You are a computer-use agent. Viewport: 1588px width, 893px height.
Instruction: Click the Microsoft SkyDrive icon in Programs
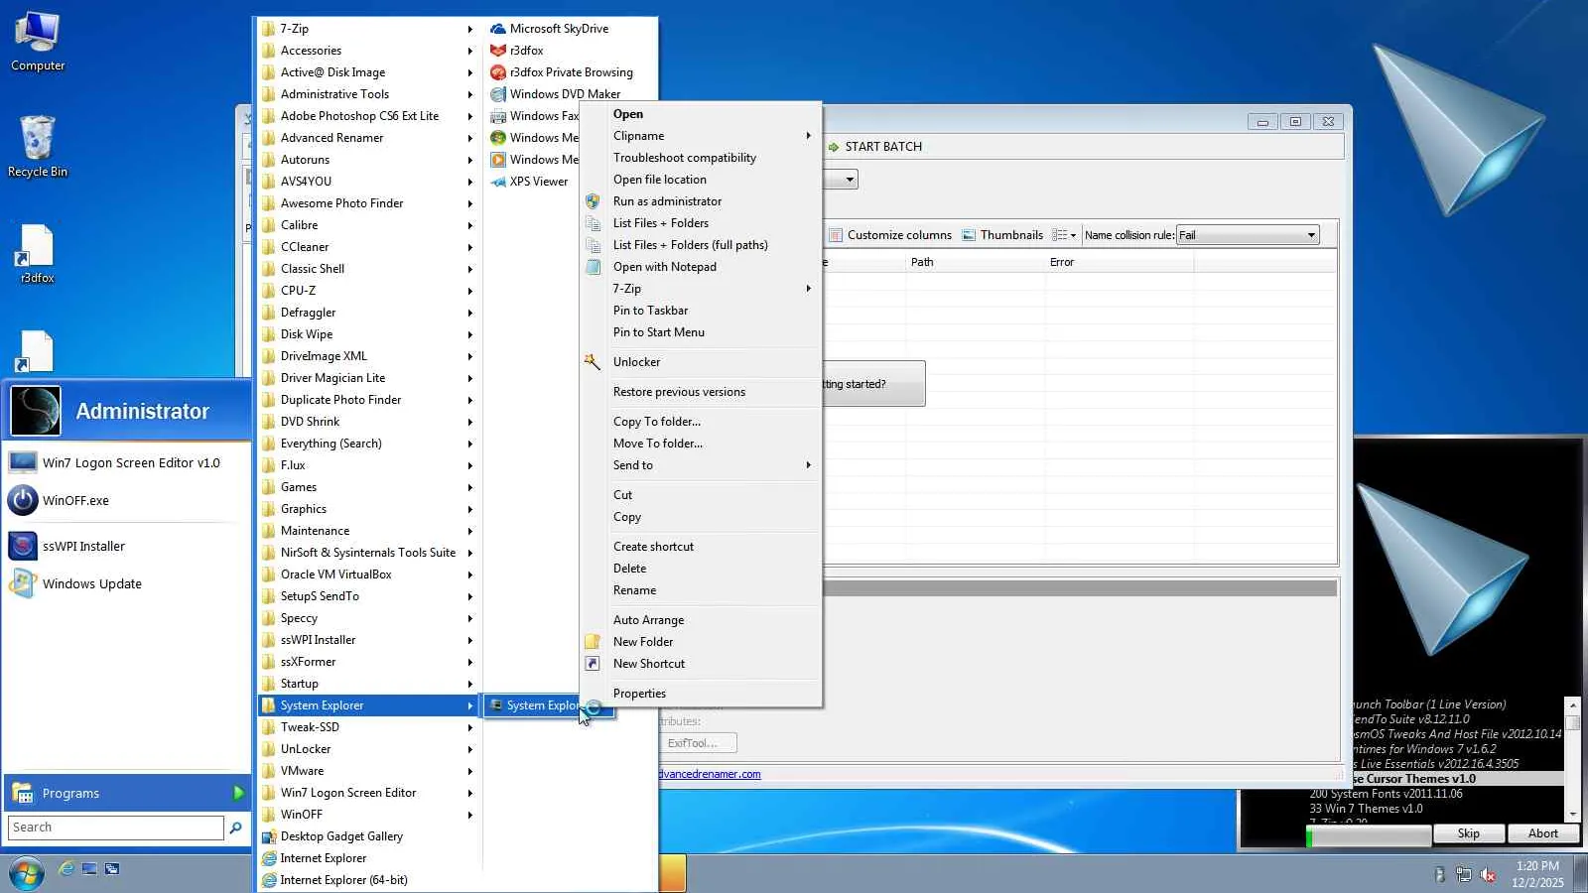pyautogui.click(x=498, y=29)
